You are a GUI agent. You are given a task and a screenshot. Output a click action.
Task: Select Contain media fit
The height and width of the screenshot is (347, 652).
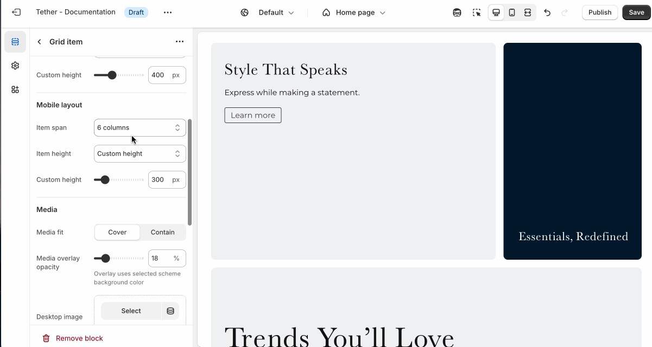[x=163, y=232]
